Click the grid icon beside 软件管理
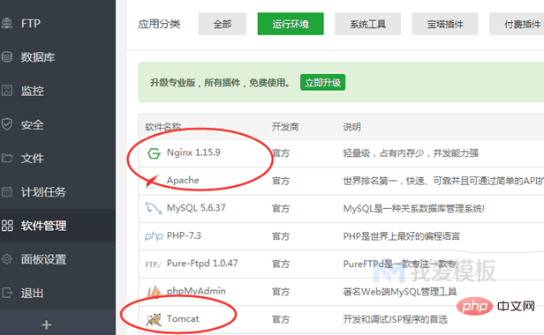This screenshot has width=544, height=335. pos(7,225)
